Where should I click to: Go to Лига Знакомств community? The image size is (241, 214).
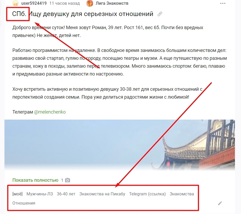pyautogui.click(x=112, y=3)
